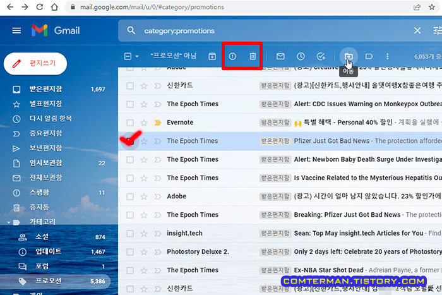Open email 'Sean: Top May insight.tech Articles'
The image size is (442, 295).
coord(359,233)
